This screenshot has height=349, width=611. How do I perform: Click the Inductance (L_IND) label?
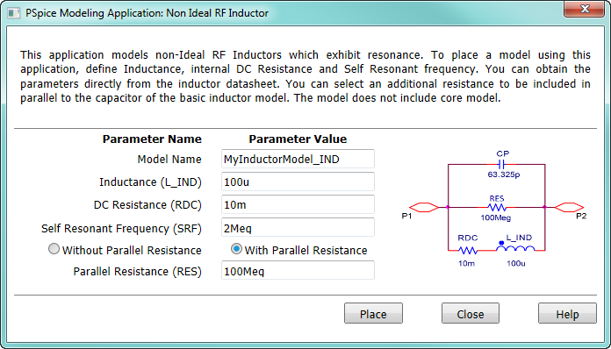tap(150, 182)
